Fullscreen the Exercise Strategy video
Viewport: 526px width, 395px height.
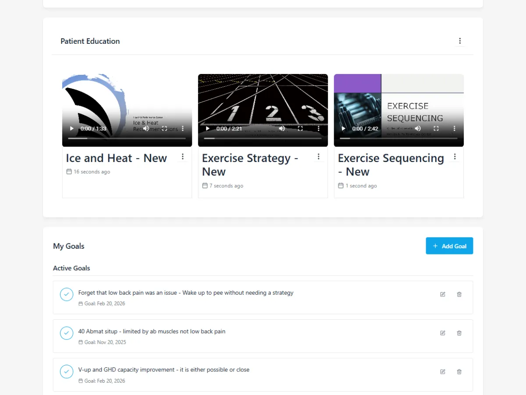pos(300,129)
